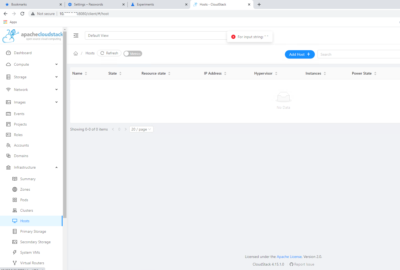Click the Images picture icon
The width and height of the screenshot is (400, 270).
tap(8, 102)
